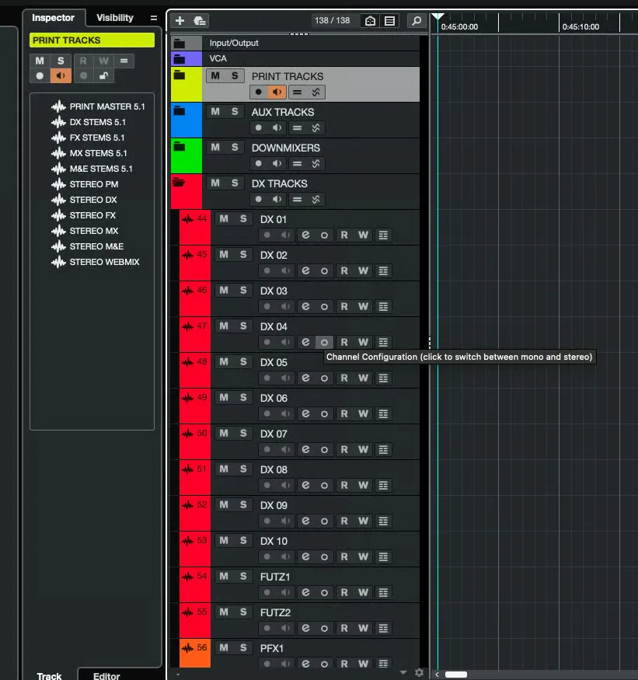The width and height of the screenshot is (638, 680).
Task: Open track list settings gear icon
Action: [419, 672]
